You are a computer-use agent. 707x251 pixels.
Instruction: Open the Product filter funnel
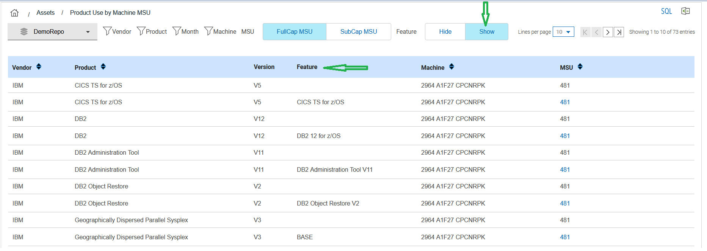coord(141,31)
